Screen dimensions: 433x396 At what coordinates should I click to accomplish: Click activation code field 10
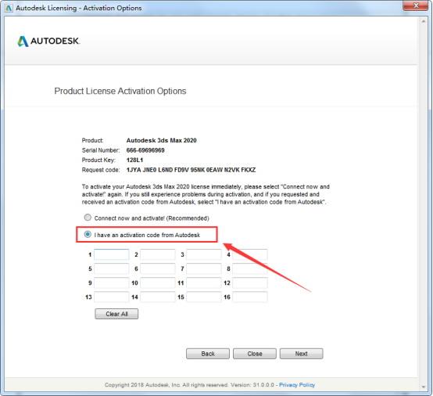(158, 283)
